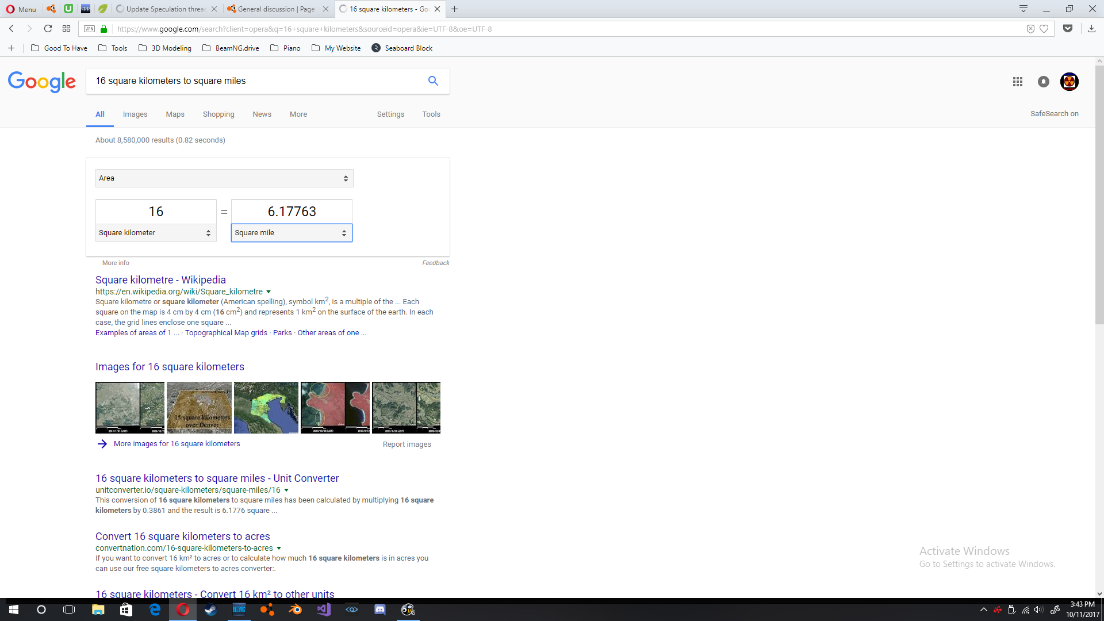Image resolution: width=1104 pixels, height=621 pixels.
Task: Open Google notifications bell icon
Action: [1043, 82]
